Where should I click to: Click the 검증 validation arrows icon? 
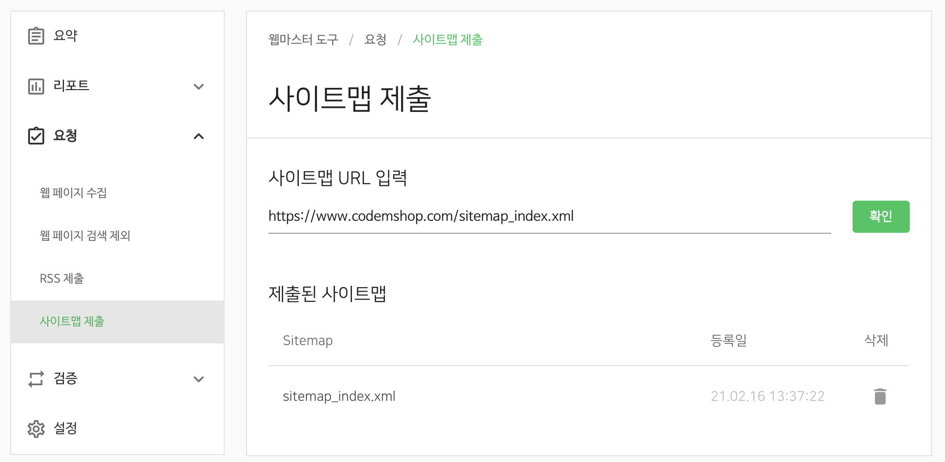37,379
